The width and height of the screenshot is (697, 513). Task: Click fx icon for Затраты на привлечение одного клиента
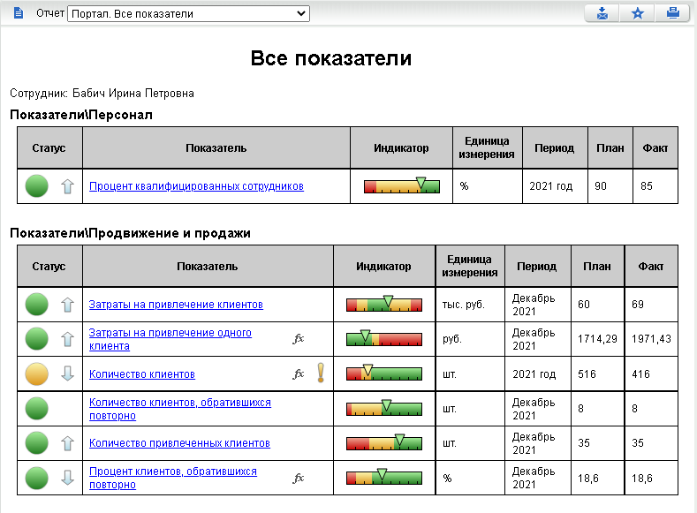pos(299,338)
